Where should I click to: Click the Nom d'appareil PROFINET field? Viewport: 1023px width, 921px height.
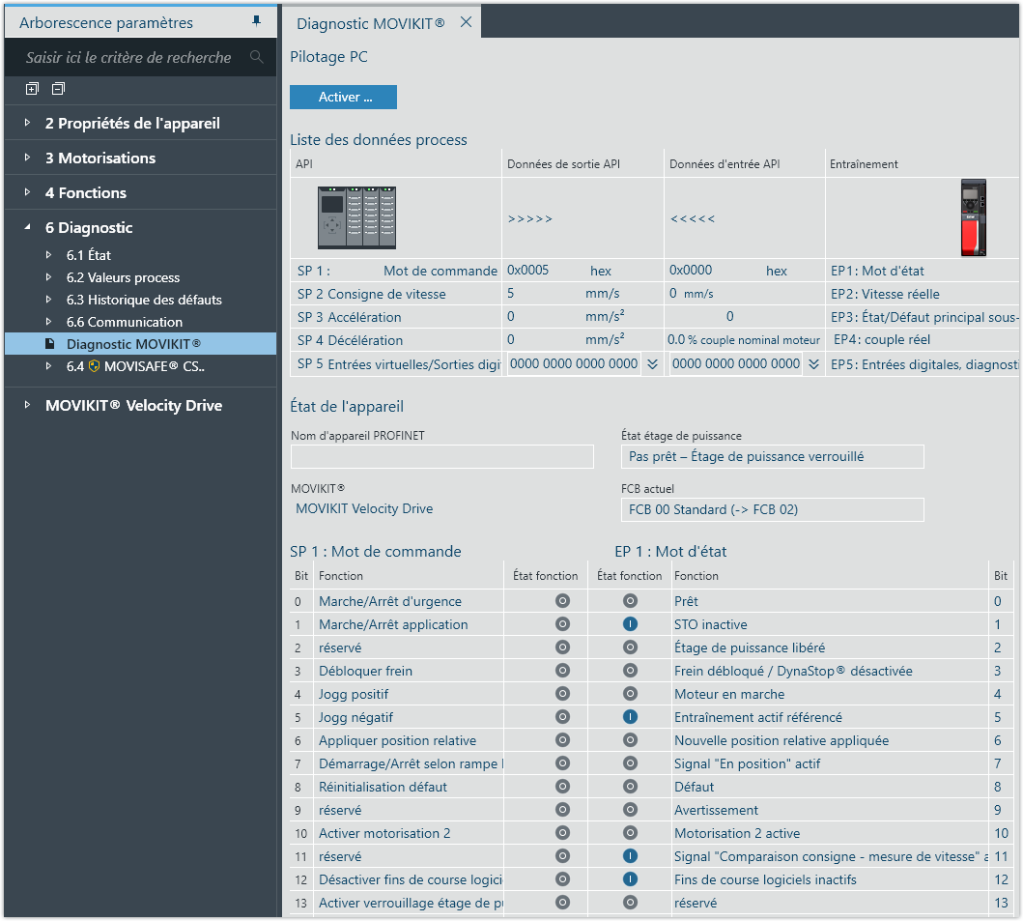441,456
